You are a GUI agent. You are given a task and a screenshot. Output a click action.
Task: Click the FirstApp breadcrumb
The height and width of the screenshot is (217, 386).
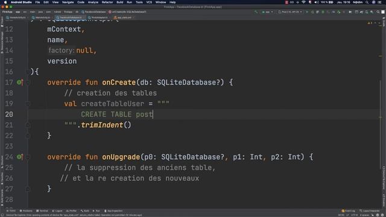click(7, 12)
